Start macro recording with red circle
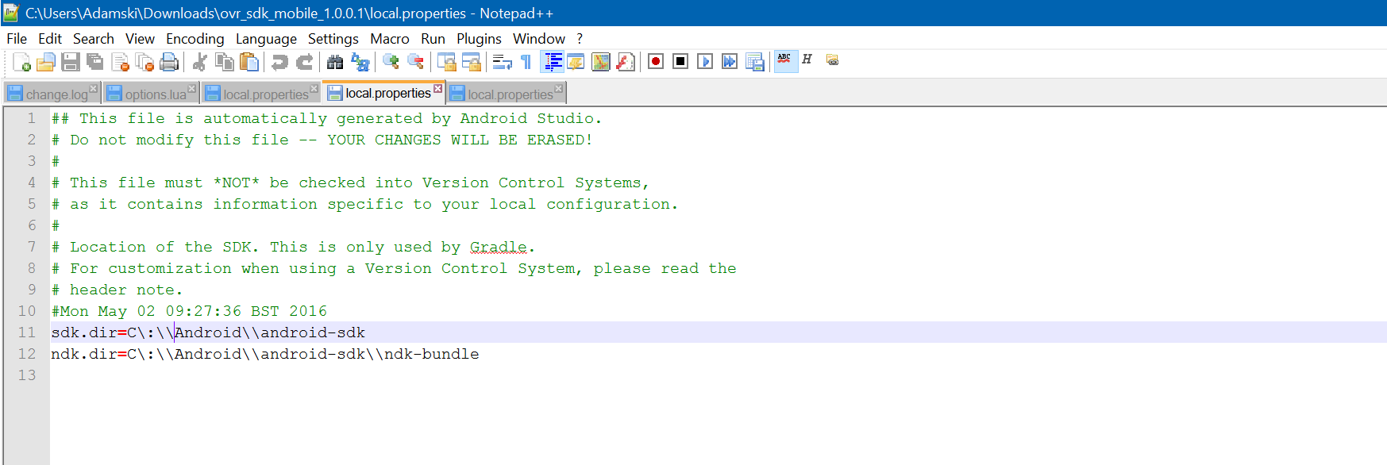Screen dimensions: 1387x465 [x=656, y=62]
